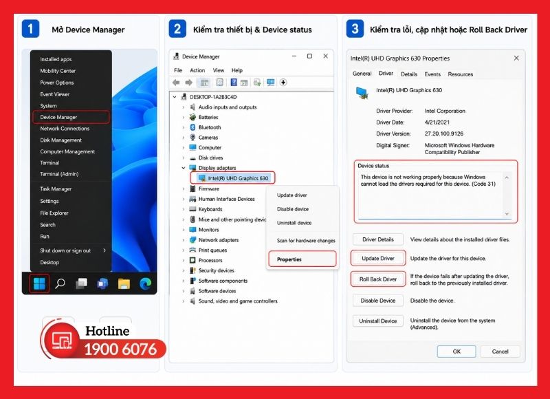The height and width of the screenshot is (399, 550).
Task: Click the Forward arrow in Device Manager toolbar
Action: coord(188,83)
